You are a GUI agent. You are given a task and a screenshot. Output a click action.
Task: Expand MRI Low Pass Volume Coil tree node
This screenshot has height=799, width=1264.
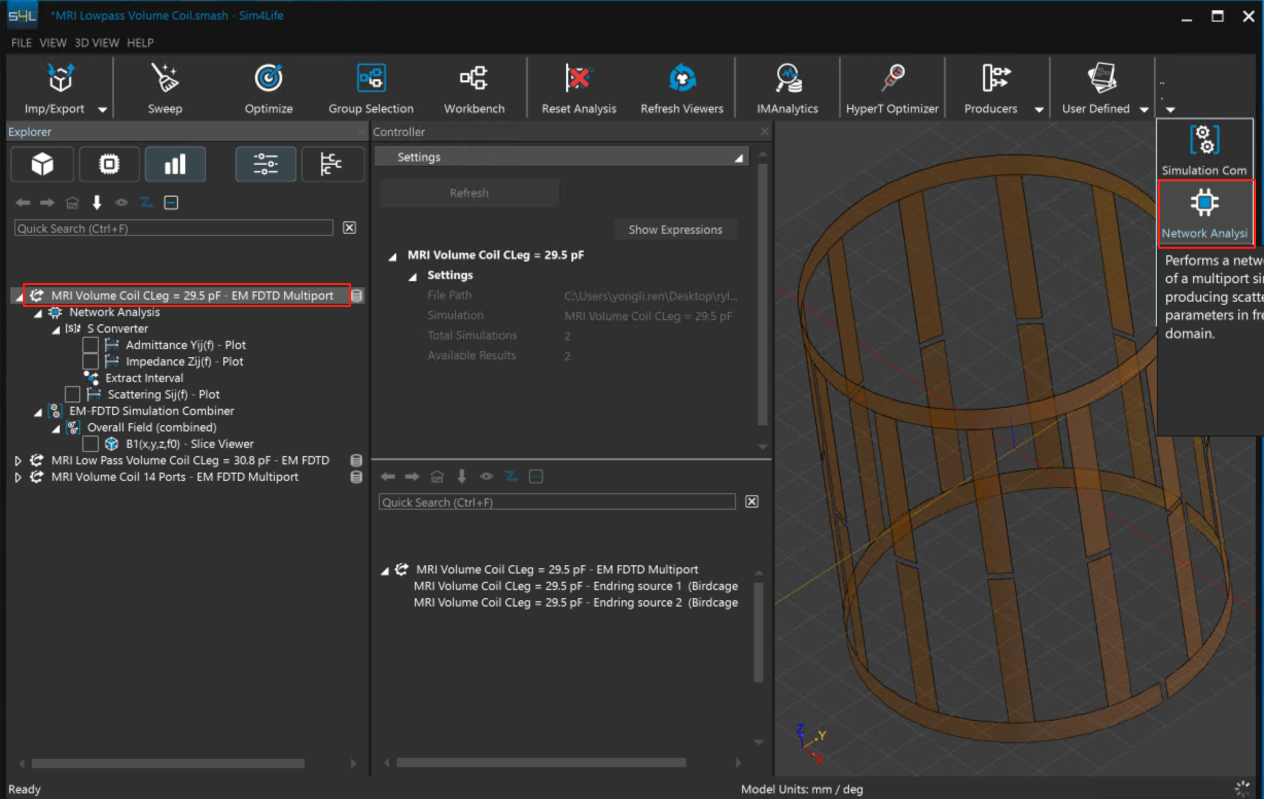click(x=18, y=460)
